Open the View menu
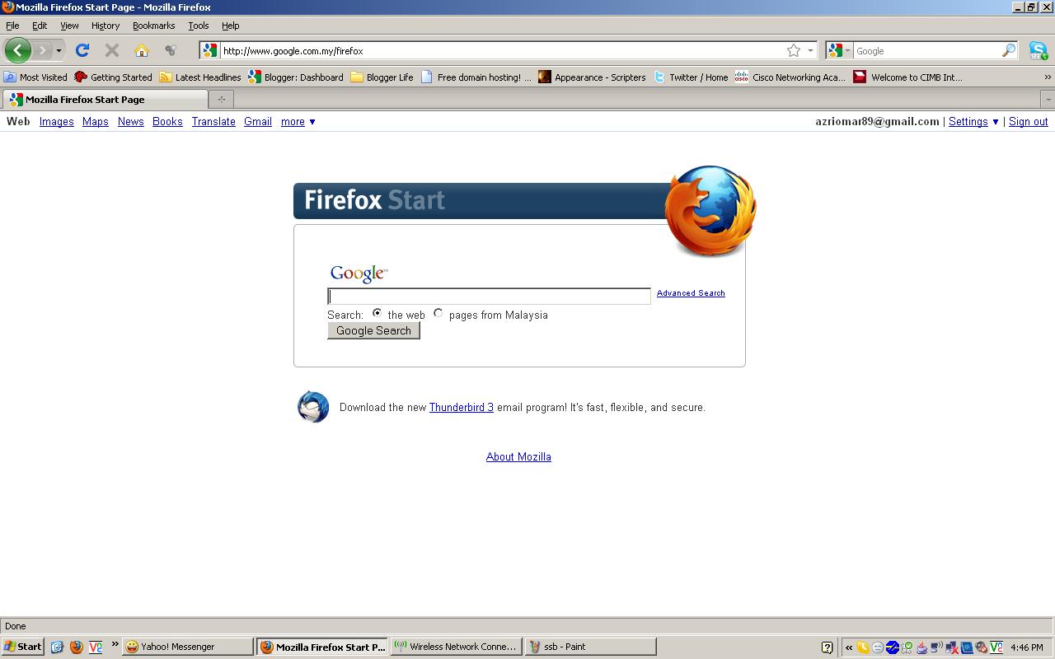 coord(69,26)
